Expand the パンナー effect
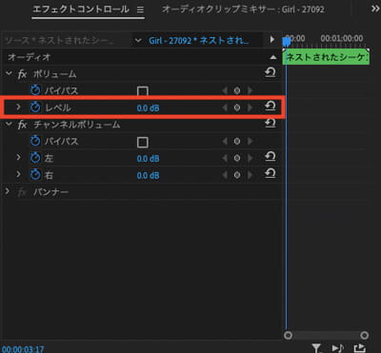 (x=7, y=191)
